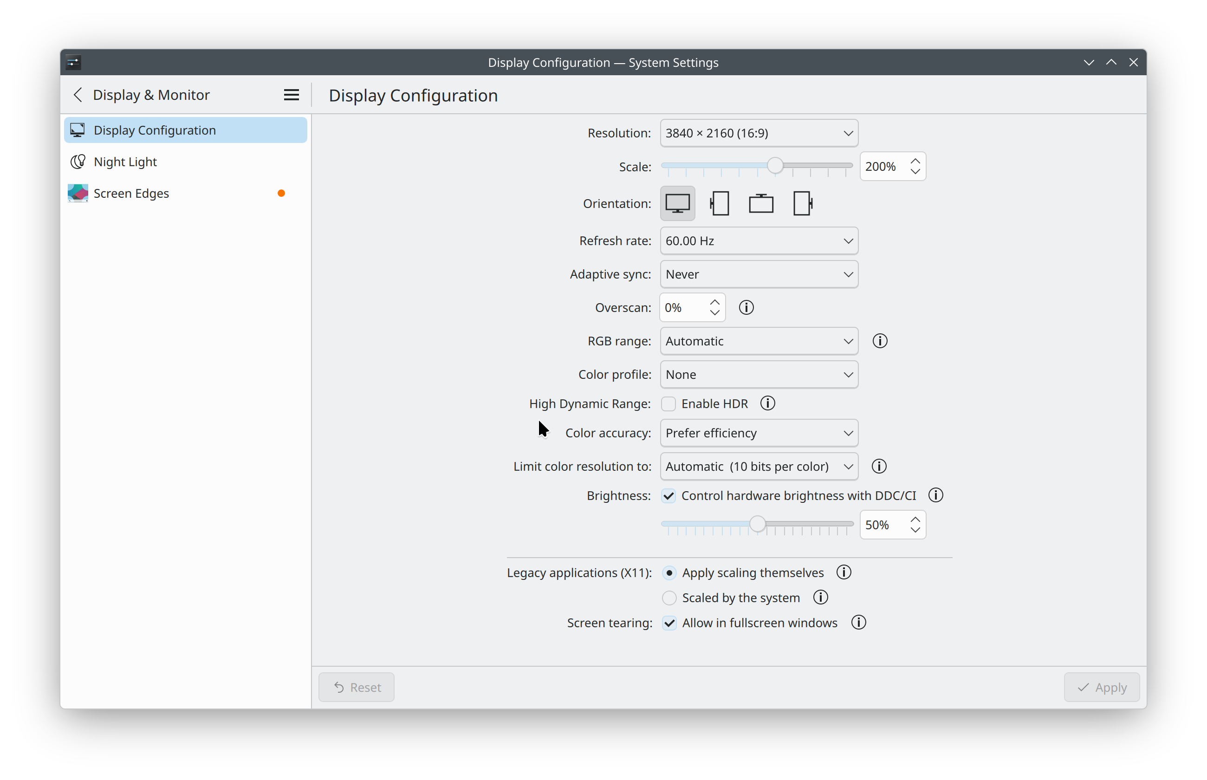1207x780 pixels.
Task: Select the 90° left portrait orientation icon
Action: 720,204
